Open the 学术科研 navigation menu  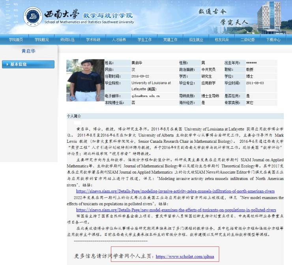[93, 40]
